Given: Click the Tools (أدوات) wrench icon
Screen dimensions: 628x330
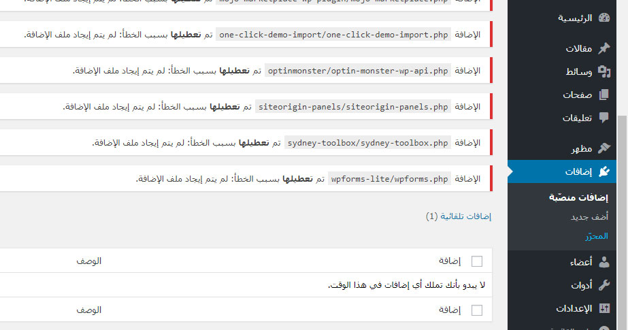Looking at the screenshot, I should click(604, 284).
